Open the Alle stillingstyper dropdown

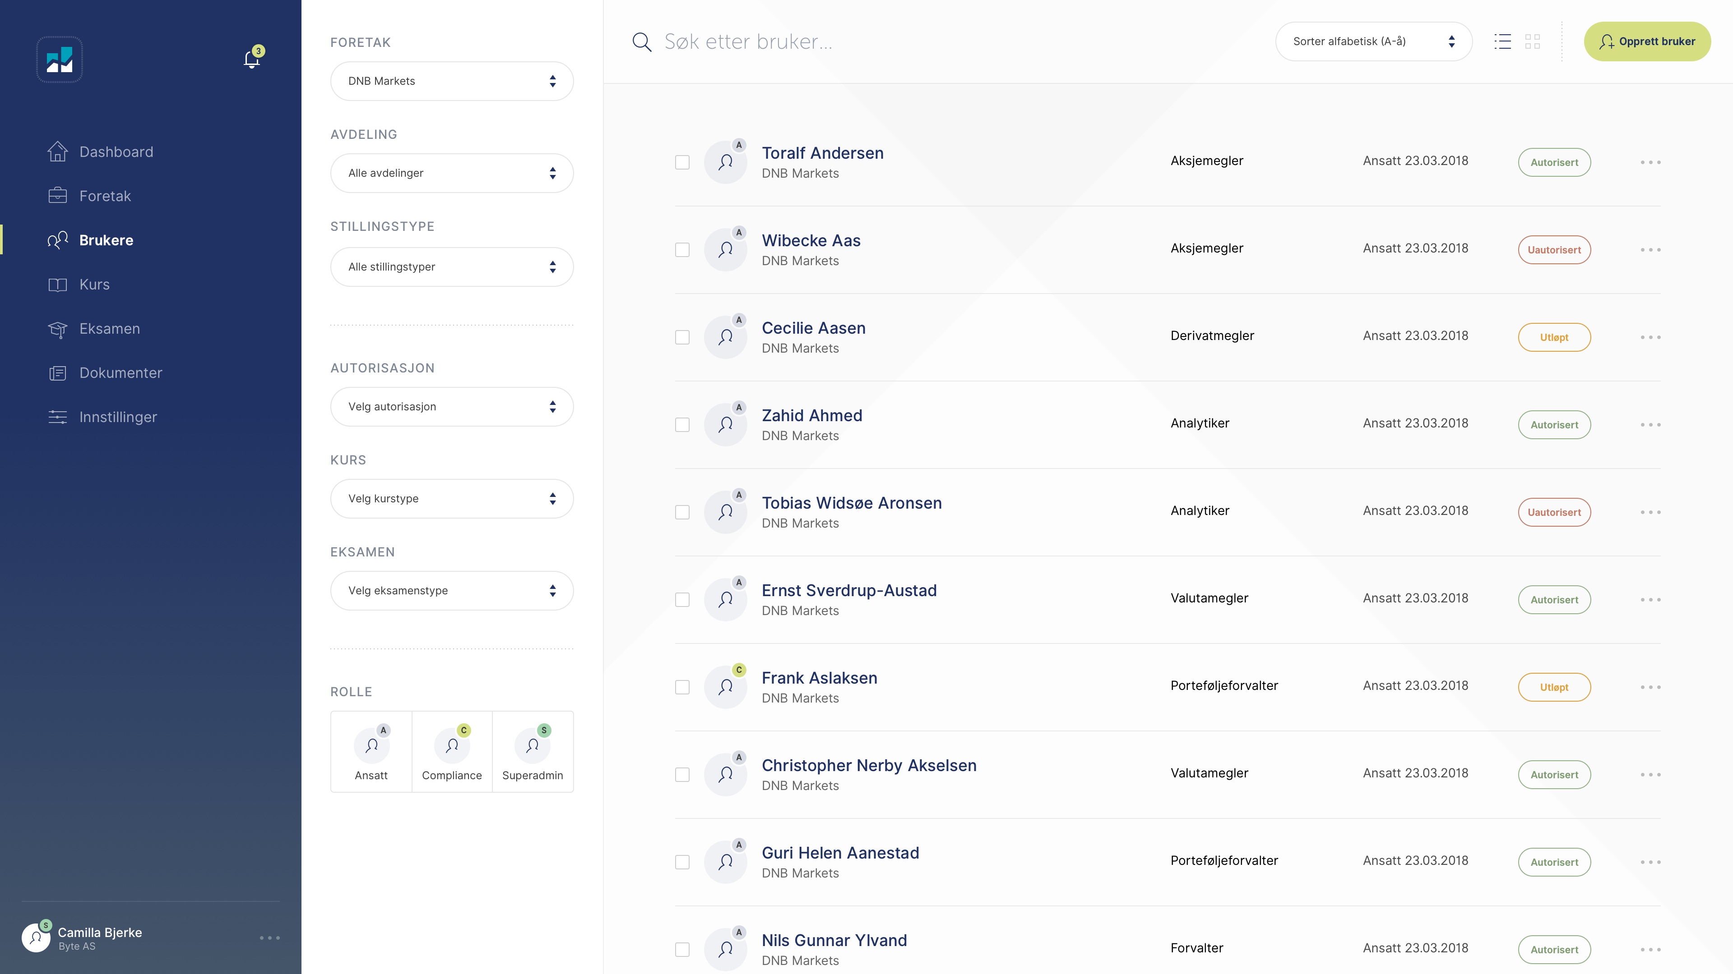tap(451, 267)
